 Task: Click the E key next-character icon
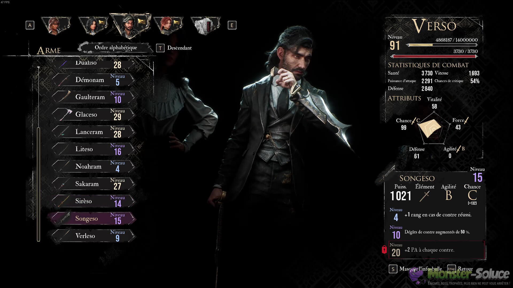coord(232,25)
